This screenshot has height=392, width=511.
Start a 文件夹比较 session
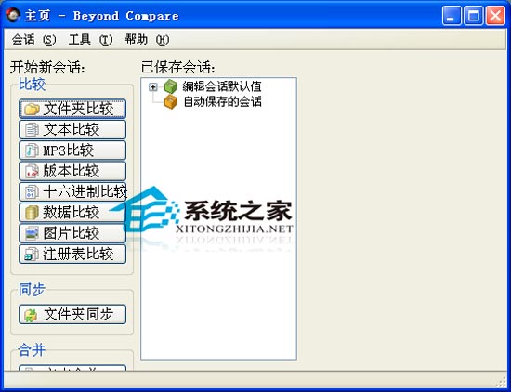[72, 109]
